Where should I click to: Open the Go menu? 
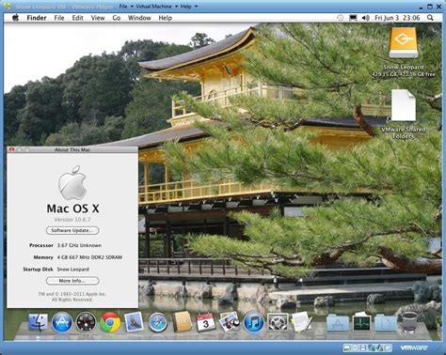[117, 18]
